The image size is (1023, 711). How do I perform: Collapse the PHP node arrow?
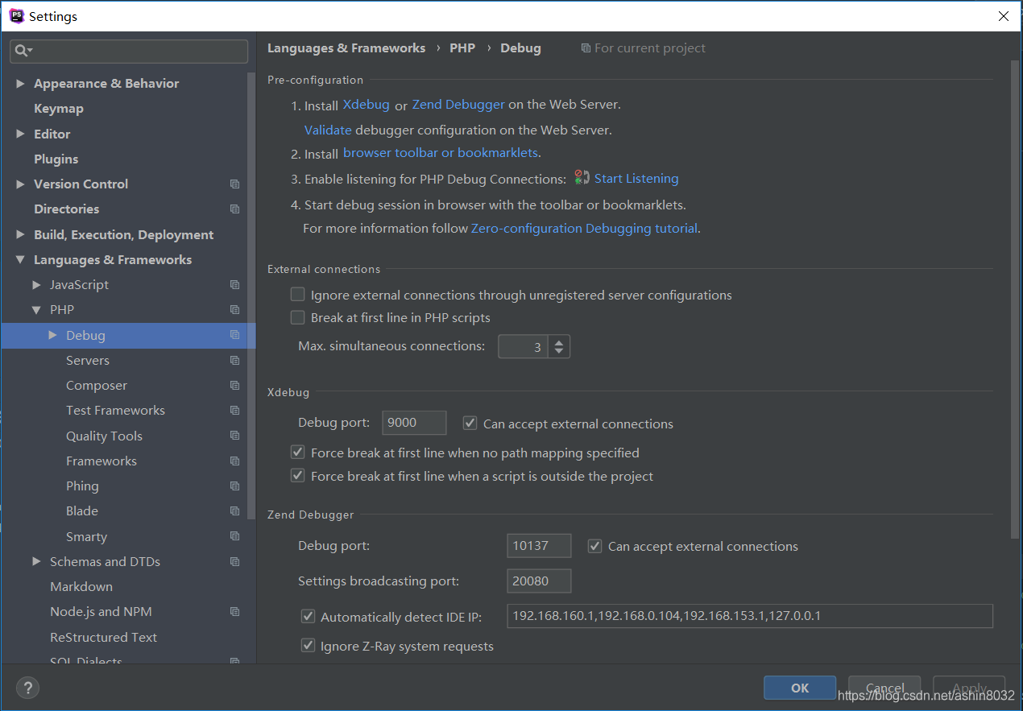36,310
